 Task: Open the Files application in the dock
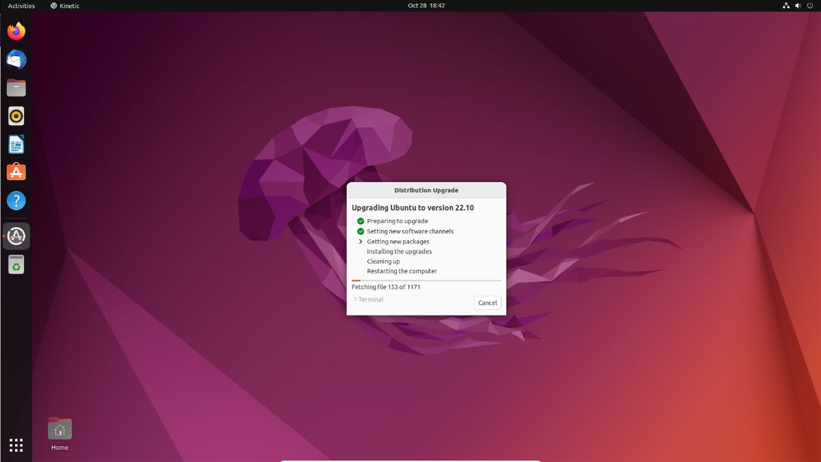16,88
